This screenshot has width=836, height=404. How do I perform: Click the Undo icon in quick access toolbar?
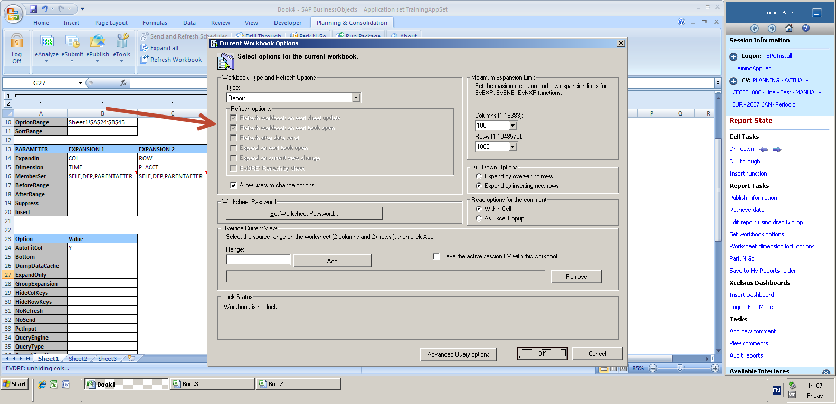[45, 9]
